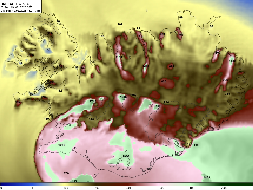The height and width of the screenshot is (190, 253).
Task: Select the map value 105
Action: (x=102, y=36)
